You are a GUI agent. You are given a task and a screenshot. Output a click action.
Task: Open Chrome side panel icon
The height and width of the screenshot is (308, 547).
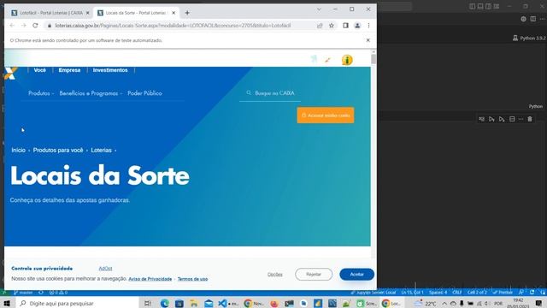(x=345, y=26)
